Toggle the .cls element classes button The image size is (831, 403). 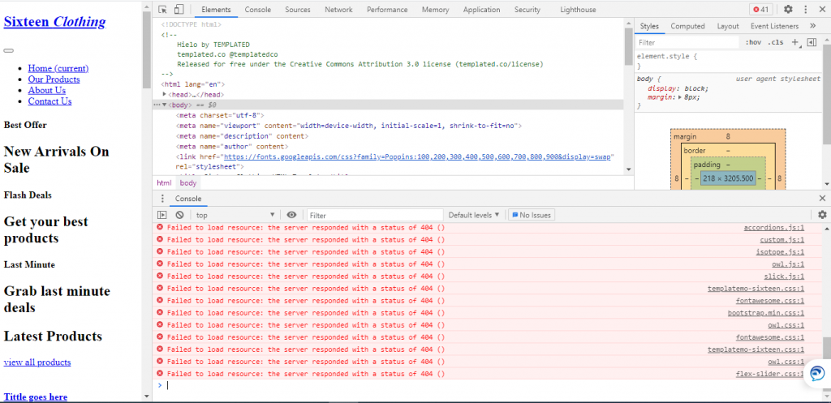coord(775,42)
